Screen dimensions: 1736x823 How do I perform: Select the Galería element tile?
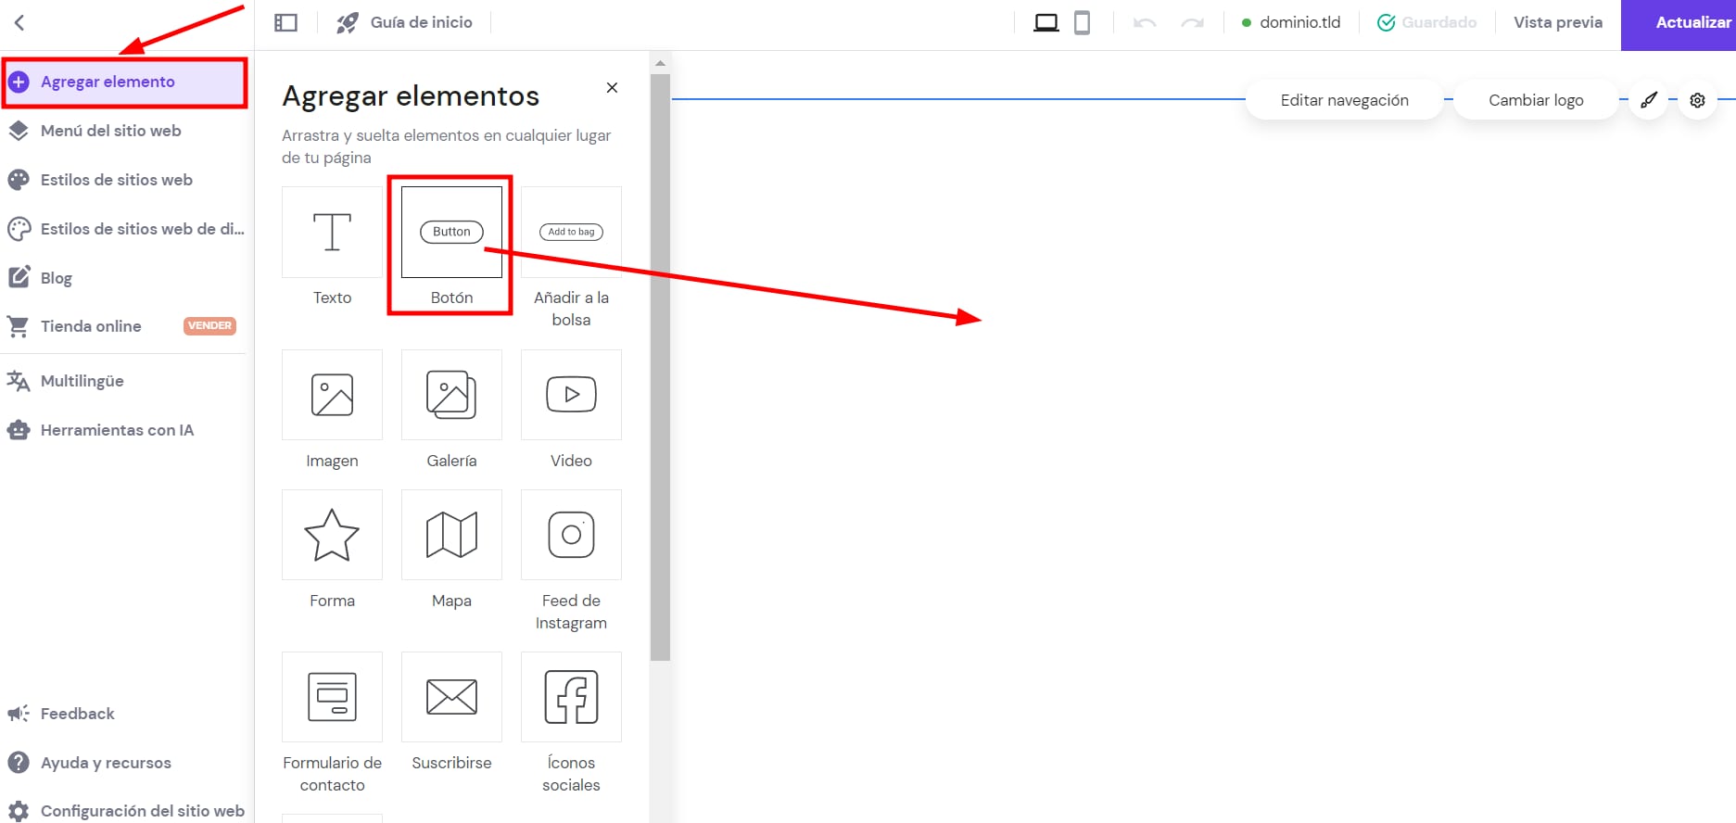451,395
